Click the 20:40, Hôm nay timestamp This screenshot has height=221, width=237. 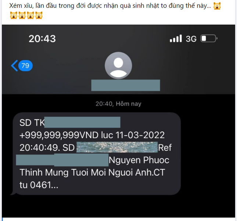point(118,104)
